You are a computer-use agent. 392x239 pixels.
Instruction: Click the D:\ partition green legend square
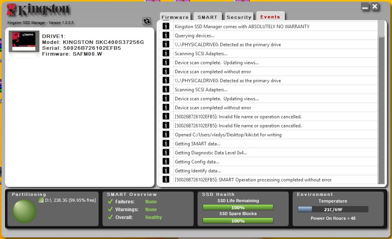click(41, 200)
